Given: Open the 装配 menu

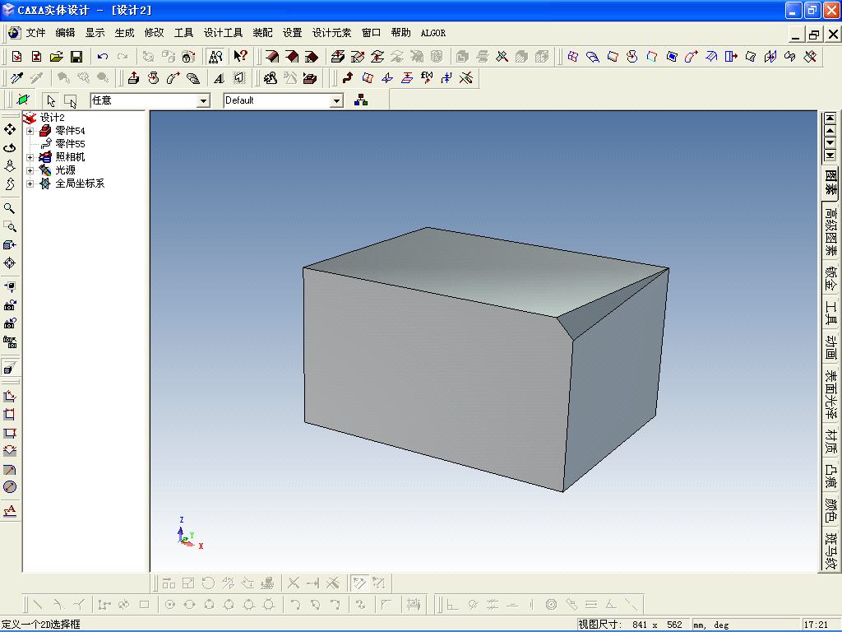Looking at the screenshot, I should click(262, 33).
